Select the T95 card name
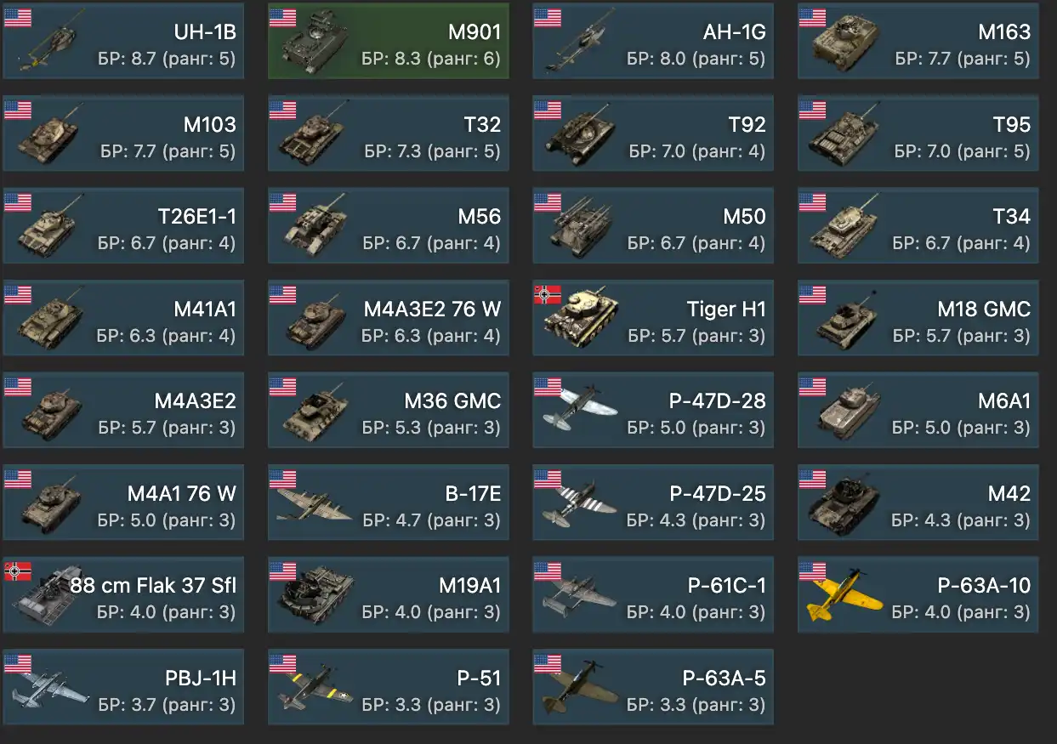 1011,124
